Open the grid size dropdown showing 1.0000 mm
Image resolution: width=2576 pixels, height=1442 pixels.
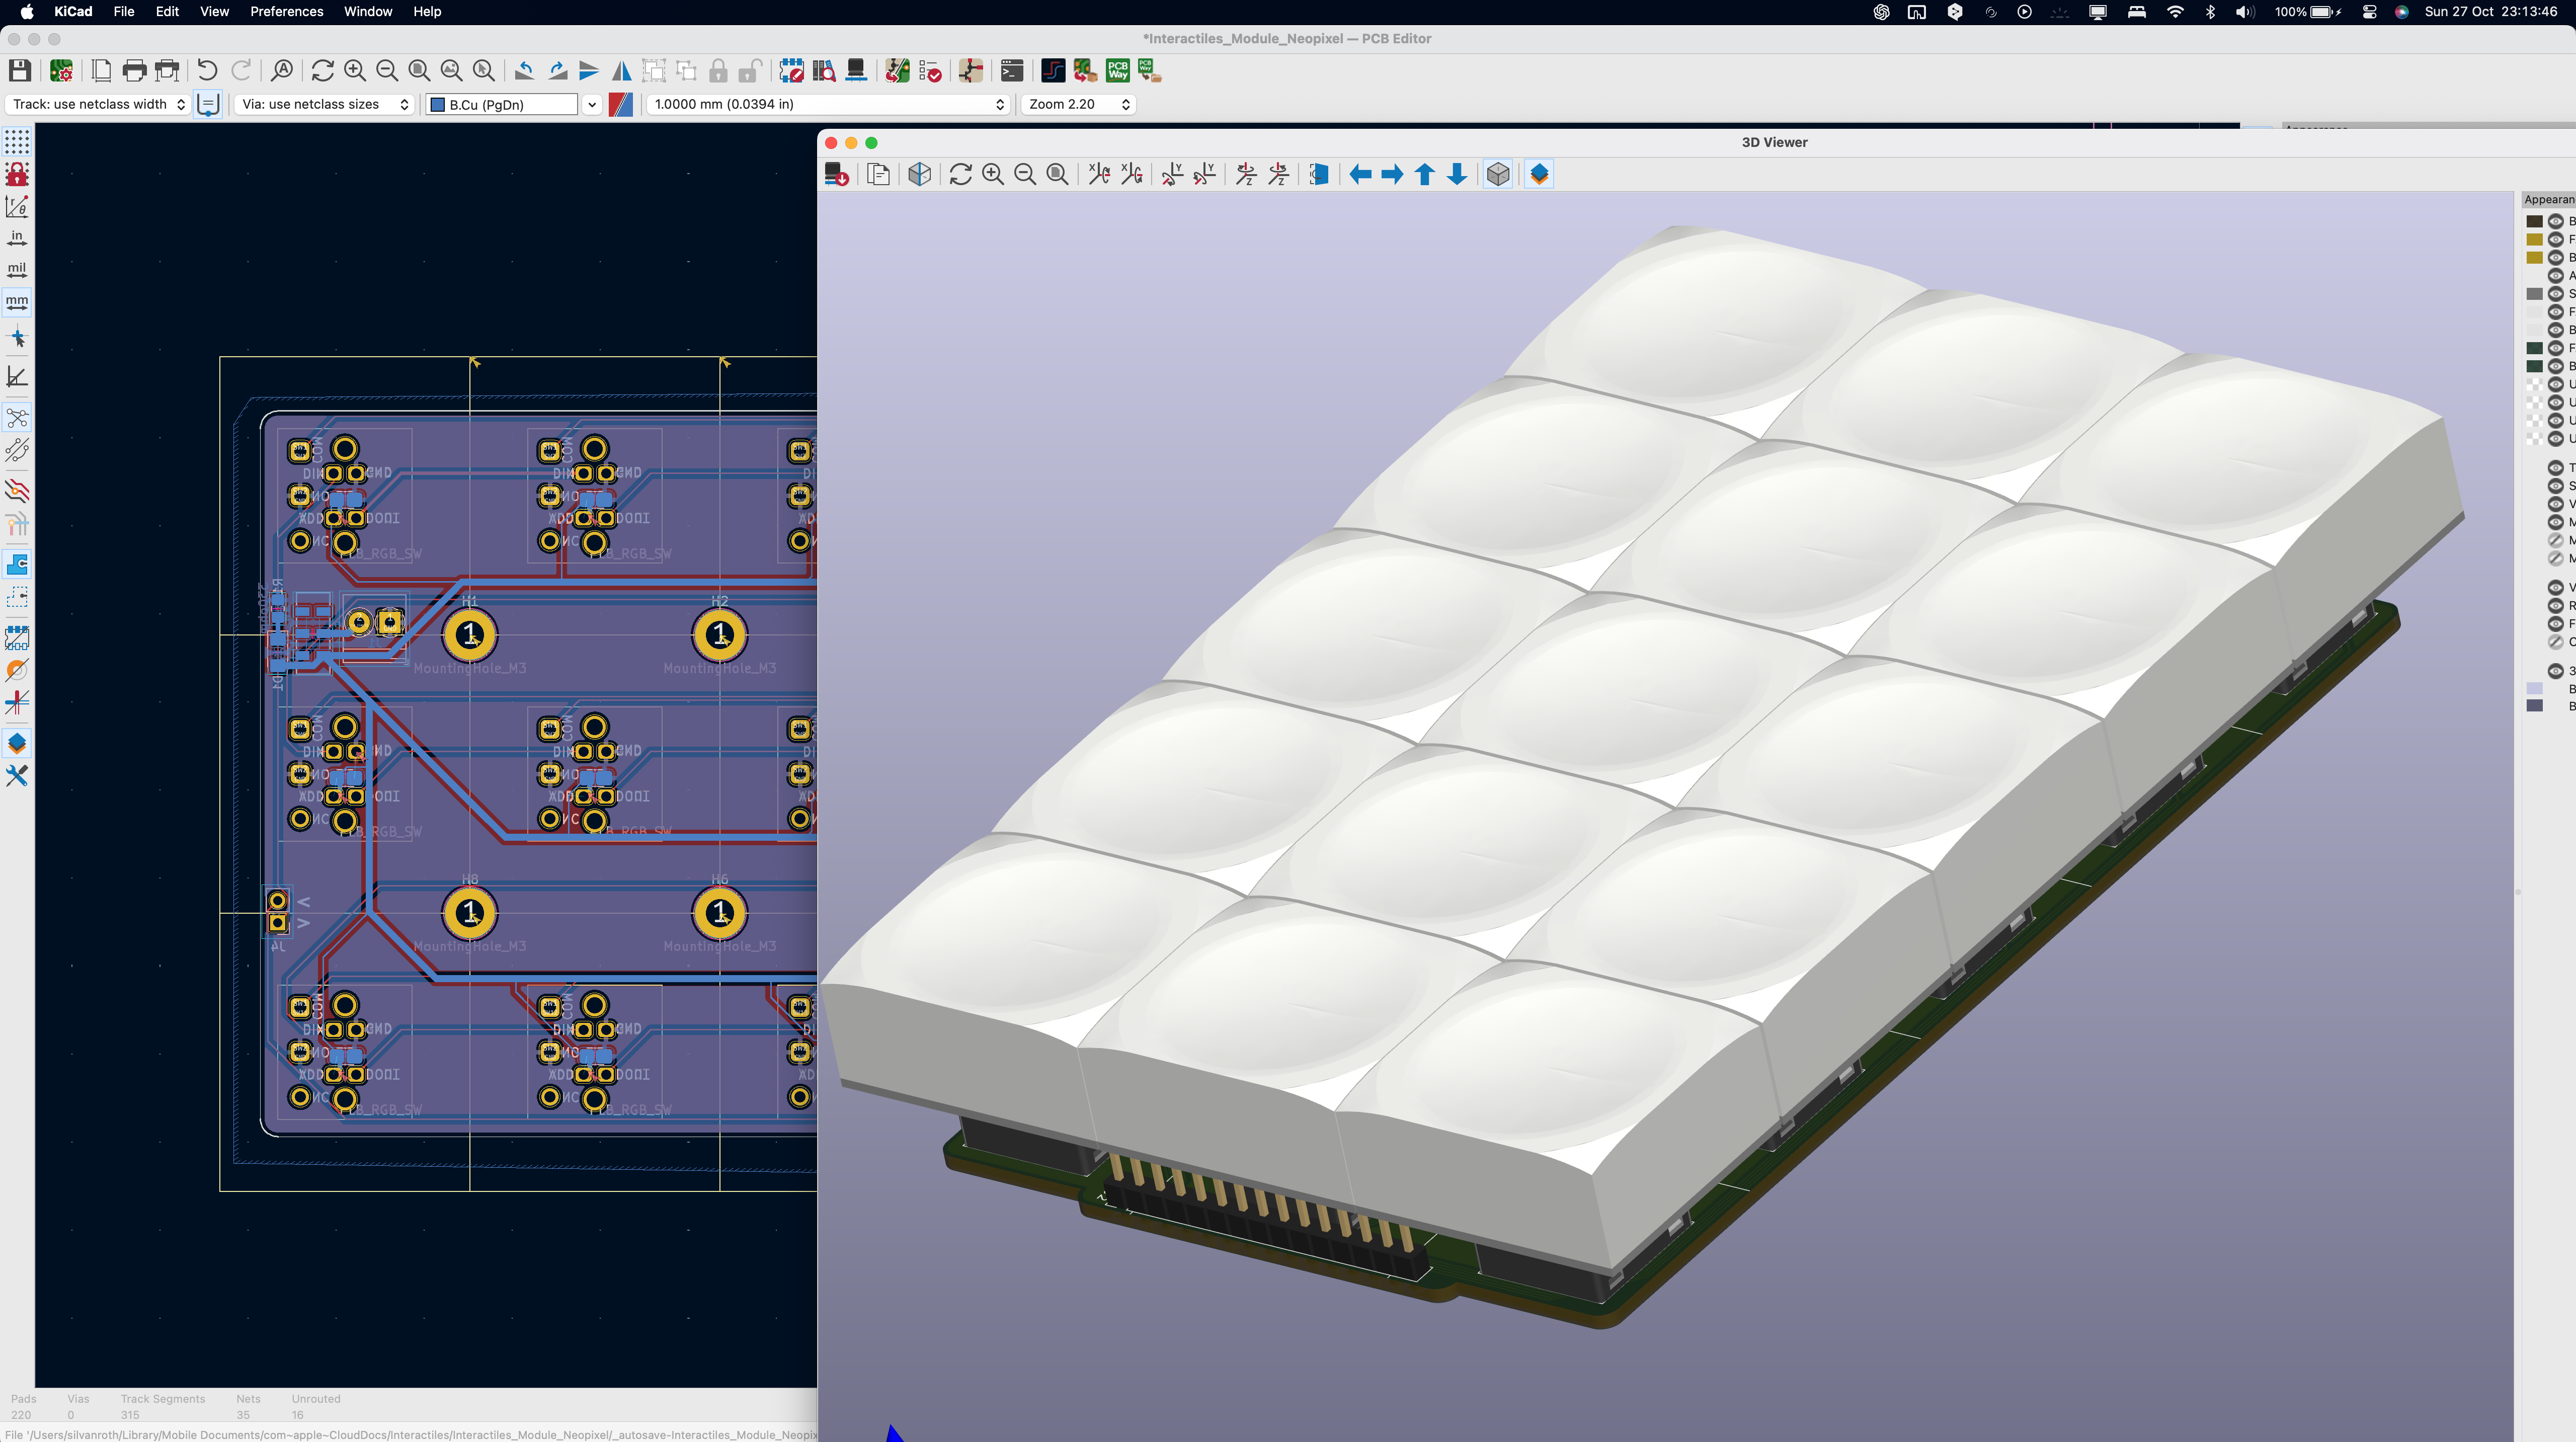[x=828, y=104]
